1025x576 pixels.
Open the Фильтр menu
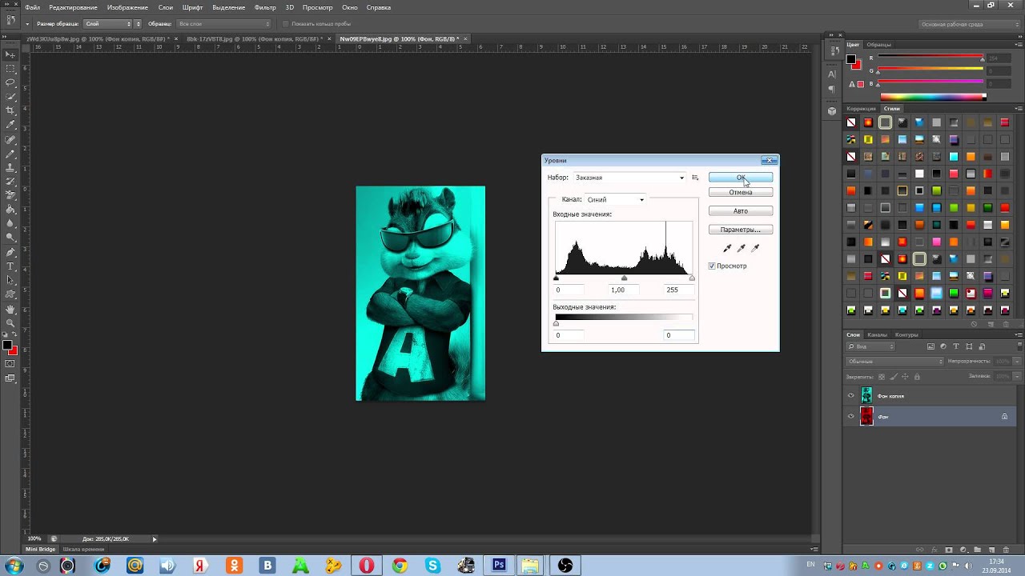[x=265, y=7]
